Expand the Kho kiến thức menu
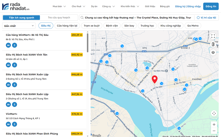Screen dimensions: 221x137 (x=130, y=6)
